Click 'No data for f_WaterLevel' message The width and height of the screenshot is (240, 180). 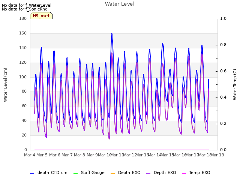click(x=27, y=5)
